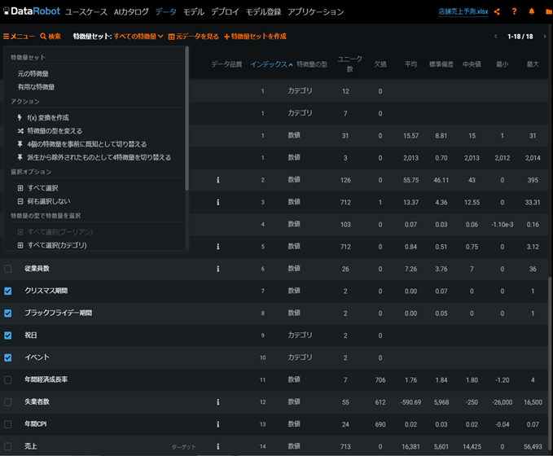This screenshot has width=553, height=456.
Task: Check the 年間経済成長率 checkbox
Action: click(x=8, y=379)
